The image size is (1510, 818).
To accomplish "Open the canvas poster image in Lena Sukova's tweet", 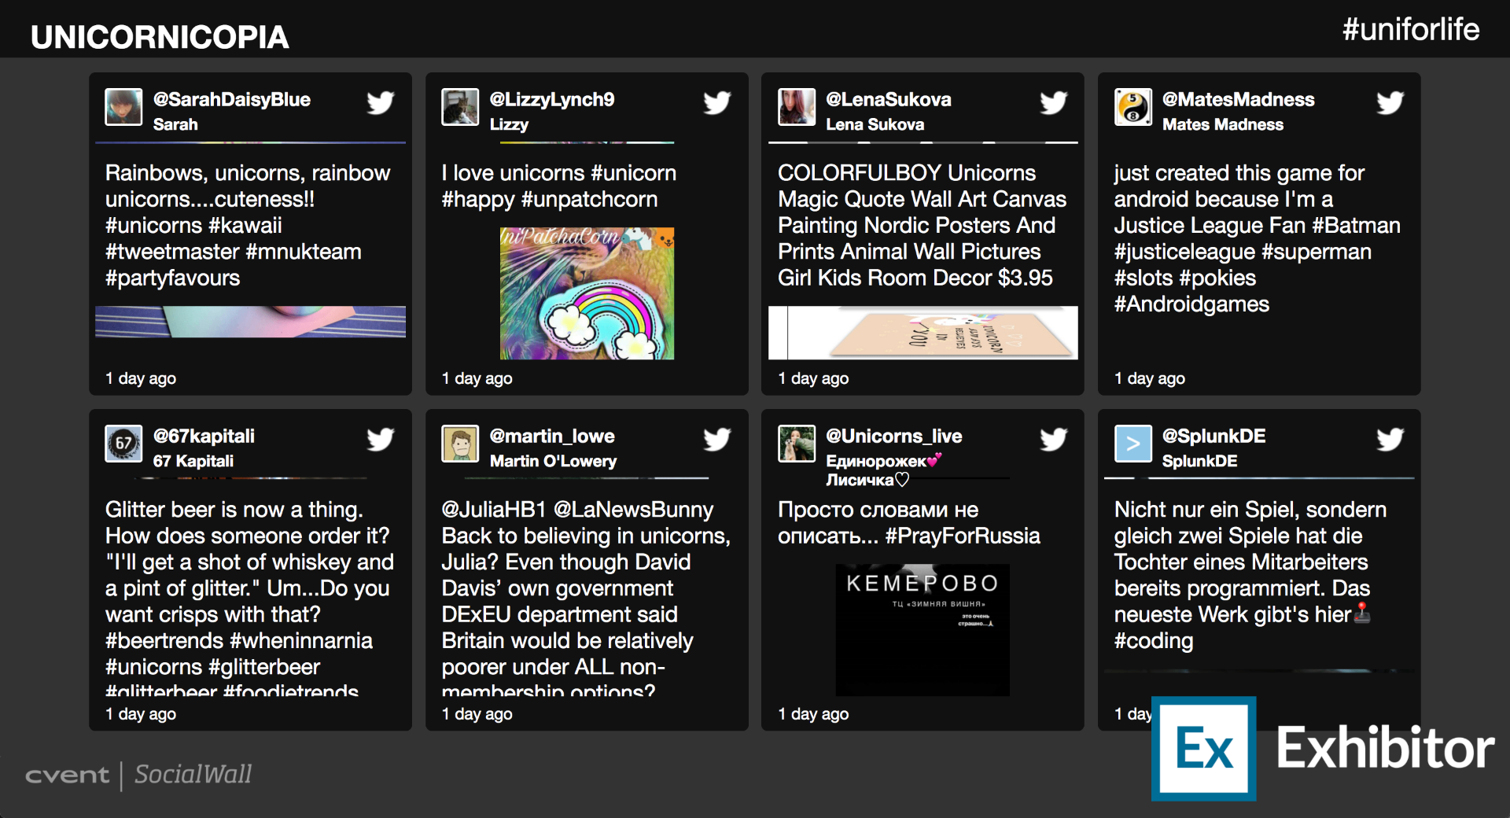I will click(923, 333).
